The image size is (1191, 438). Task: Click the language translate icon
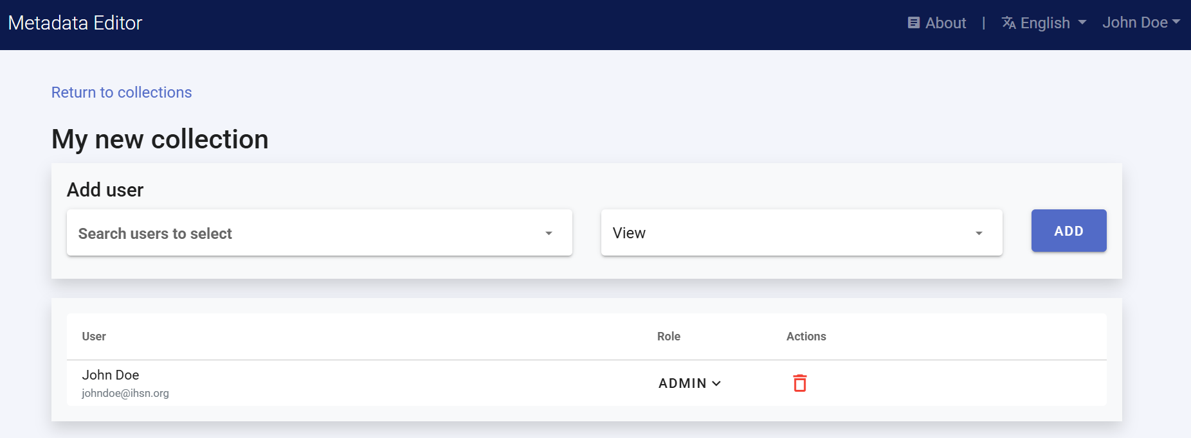pos(1008,23)
